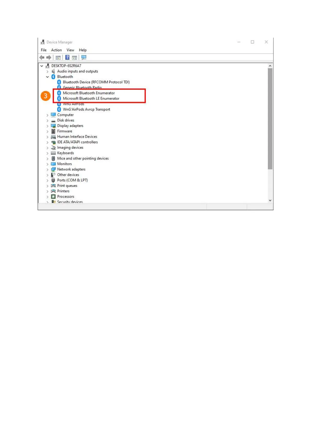Open the blue Help toolbar icon
The width and height of the screenshot is (311, 440).
[x=67, y=58]
